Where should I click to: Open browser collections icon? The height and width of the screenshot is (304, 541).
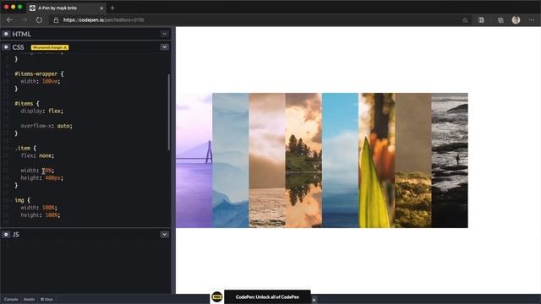pyautogui.click(x=500, y=20)
